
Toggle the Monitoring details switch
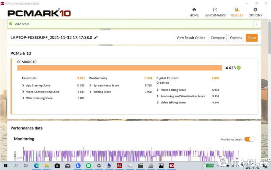point(249,139)
